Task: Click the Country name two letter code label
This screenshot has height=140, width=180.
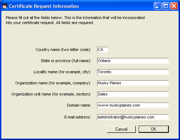Action: (x=63, y=50)
